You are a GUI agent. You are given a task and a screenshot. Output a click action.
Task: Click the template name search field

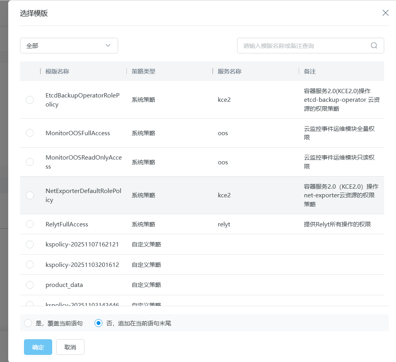(304, 46)
